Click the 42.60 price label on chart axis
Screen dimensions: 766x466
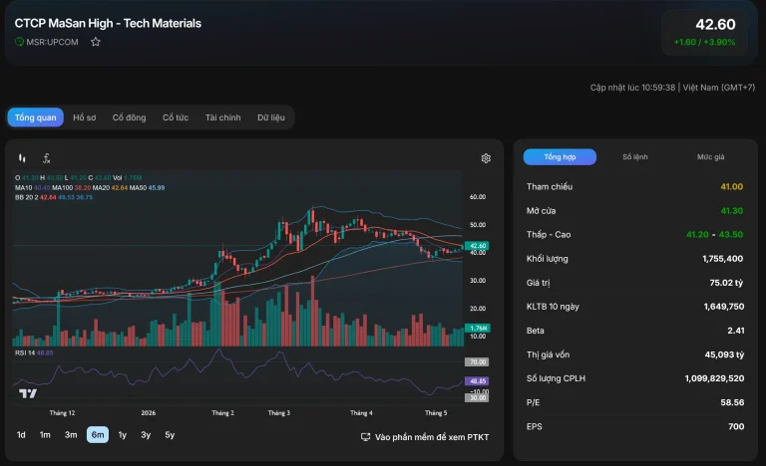pyautogui.click(x=477, y=246)
